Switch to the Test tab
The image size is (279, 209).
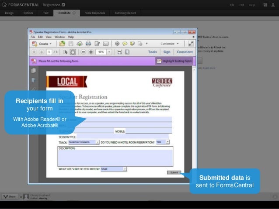46,13
